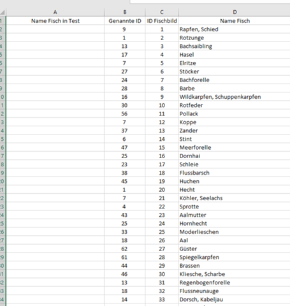This screenshot has width=290, height=306.
Task: Select column C header
Action: 162,12
